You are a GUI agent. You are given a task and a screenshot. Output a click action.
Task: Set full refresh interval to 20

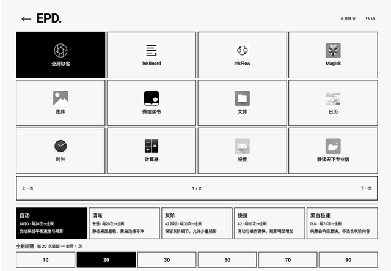106,260
